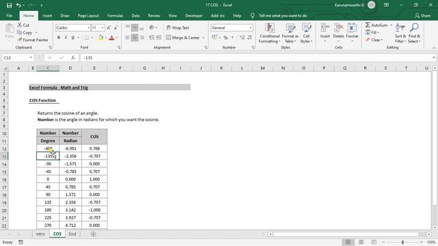
Task: Open Conditional Formatting menu
Action: (x=270, y=33)
